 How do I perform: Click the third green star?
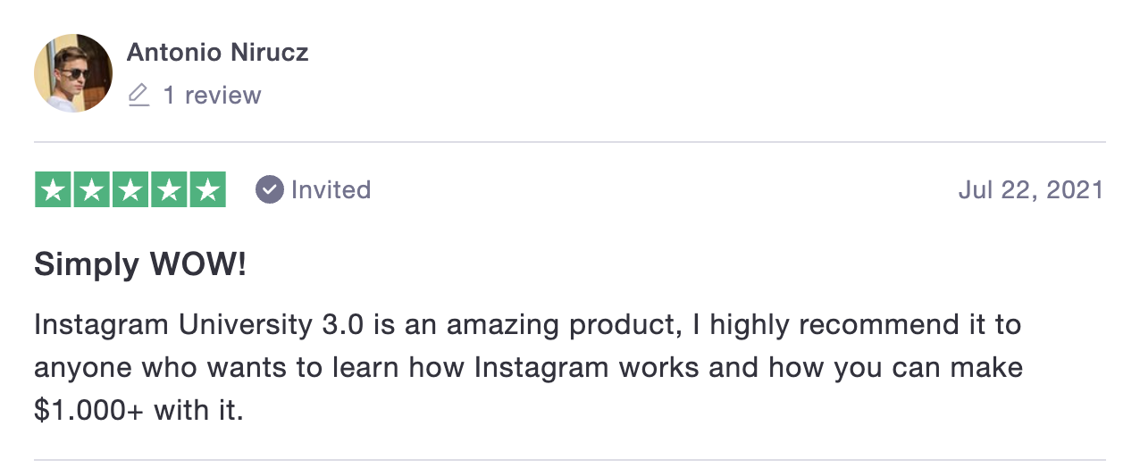point(130,189)
